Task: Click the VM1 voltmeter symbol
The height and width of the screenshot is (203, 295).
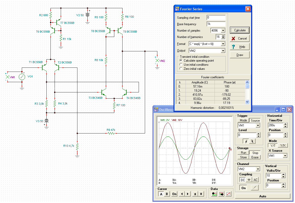Action: pos(7,77)
